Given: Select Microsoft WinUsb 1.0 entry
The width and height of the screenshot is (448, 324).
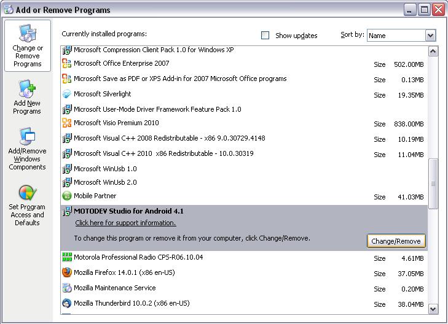Looking at the screenshot, I should point(245,169).
